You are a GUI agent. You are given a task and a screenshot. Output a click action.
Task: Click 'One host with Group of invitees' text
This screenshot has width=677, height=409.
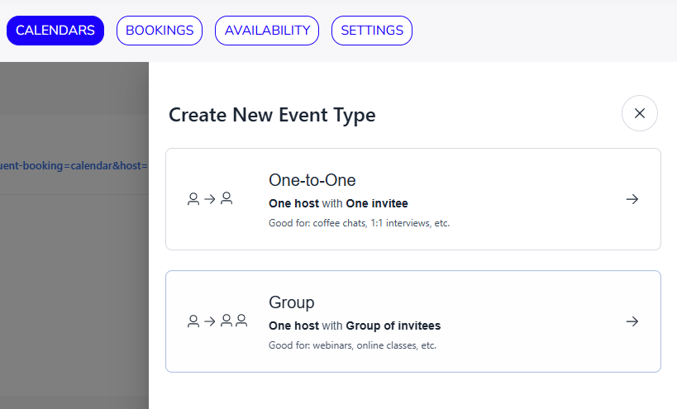pos(355,326)
